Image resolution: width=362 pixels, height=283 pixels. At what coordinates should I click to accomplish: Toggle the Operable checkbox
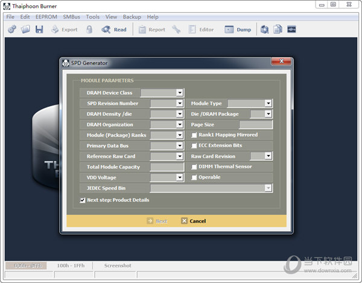tap(194, 177)
